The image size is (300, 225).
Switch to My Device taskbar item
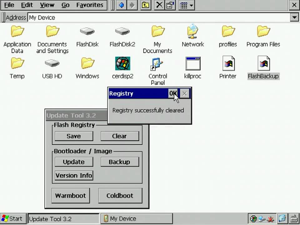tap(137, 219)
